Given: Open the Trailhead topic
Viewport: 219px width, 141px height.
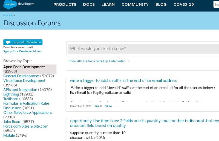Looking at the screenshot, I should point(11,99).
